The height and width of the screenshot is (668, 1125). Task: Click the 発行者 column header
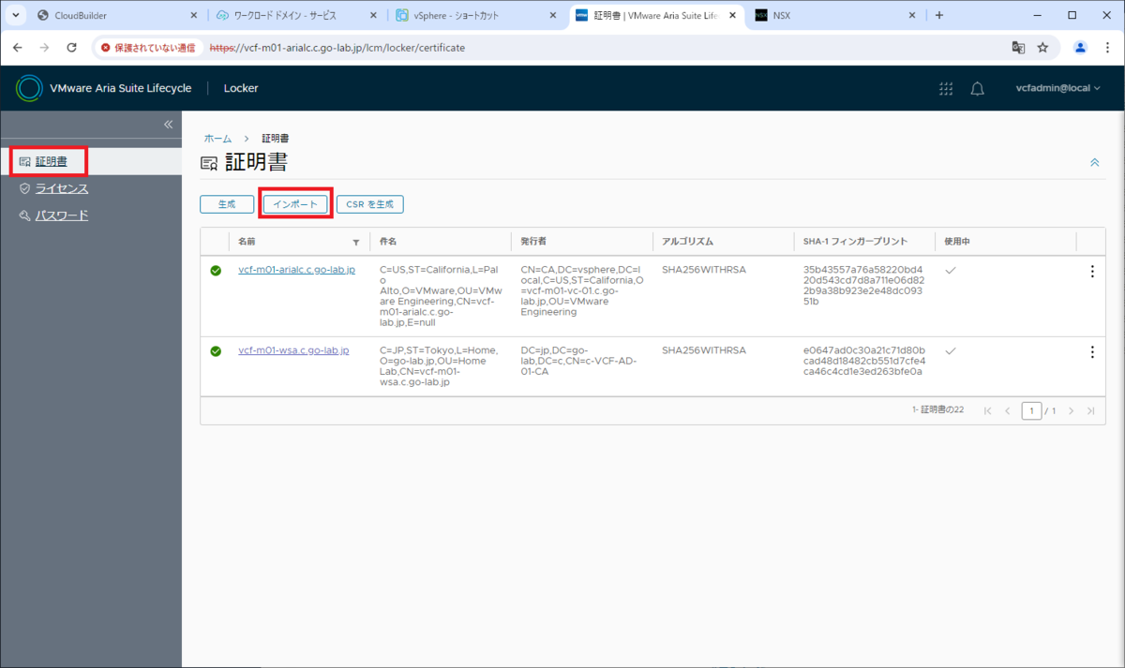point(533,242)
